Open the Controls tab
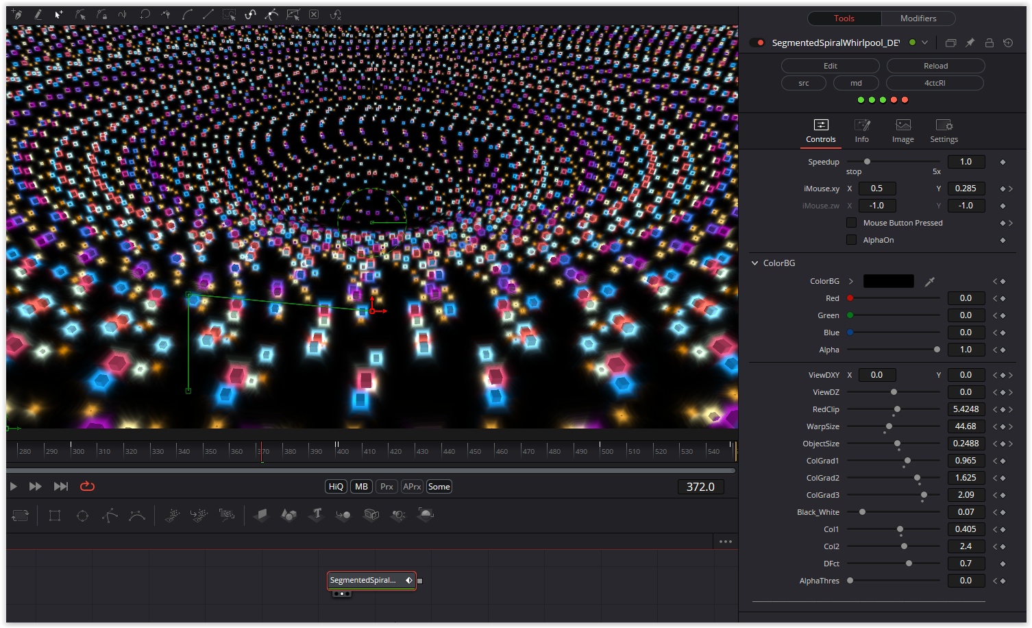Screen dimensions: 1032x628 click(821, 131)
